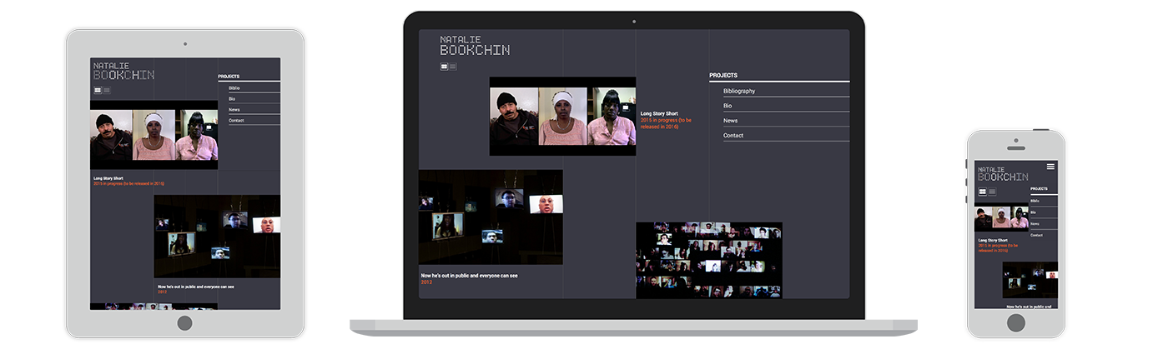Open Long Story Short title on laptop
This screenshot has width=1168, height=354.
point(659,113)
